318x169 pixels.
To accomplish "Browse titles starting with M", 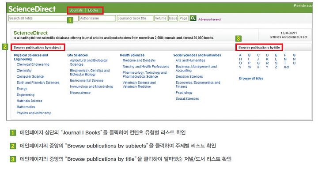I will pyautogui.click(x=285, y=59).
